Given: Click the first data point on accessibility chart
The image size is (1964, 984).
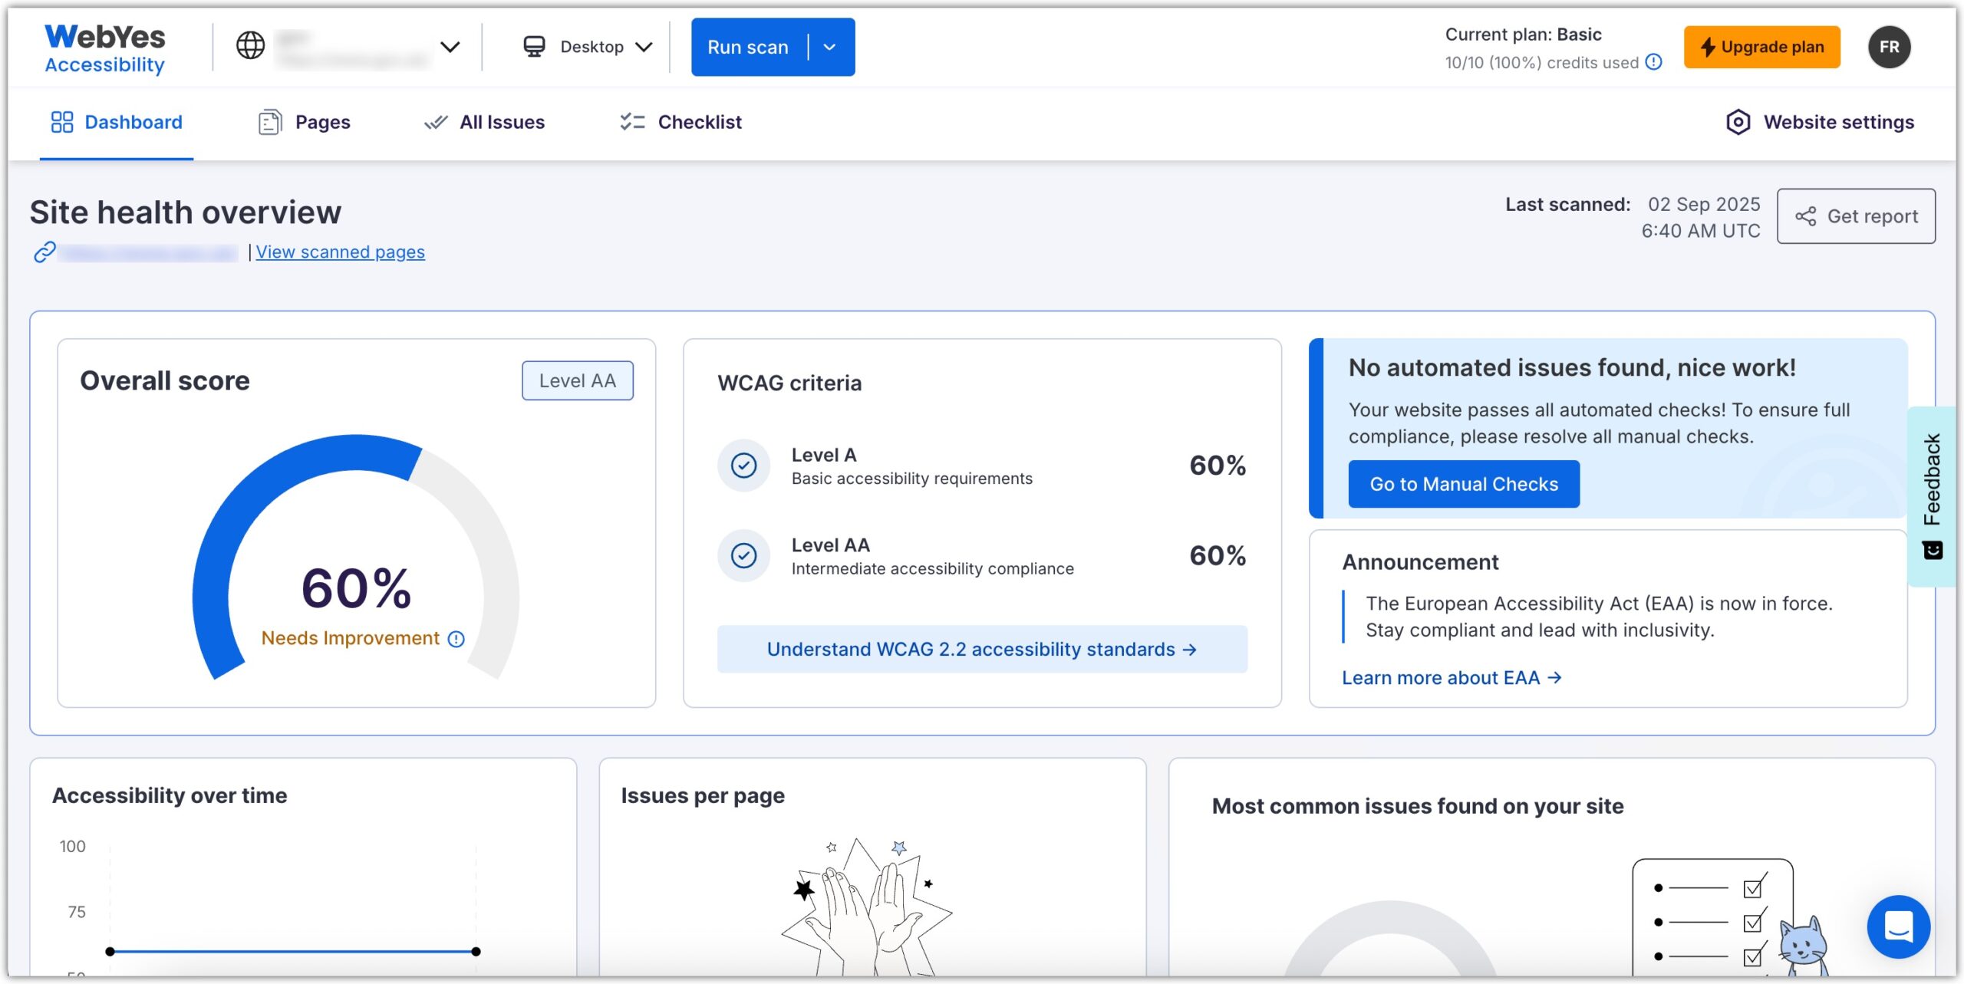Looking at the screenshot, I should (x=110, y=951).
